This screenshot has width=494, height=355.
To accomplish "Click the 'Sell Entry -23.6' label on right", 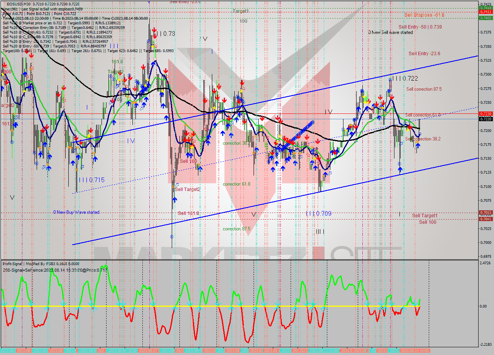I will [x=425, y=54].
